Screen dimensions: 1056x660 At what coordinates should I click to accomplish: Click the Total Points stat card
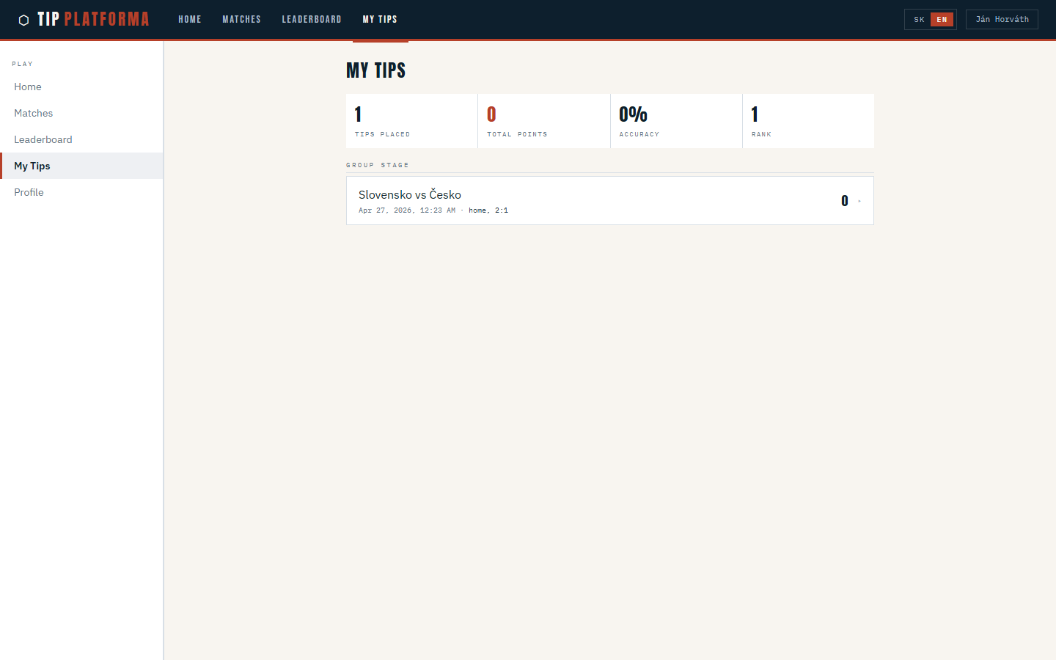pos(543,121)
